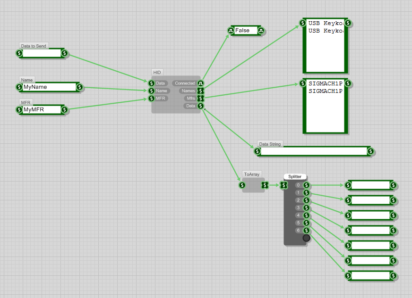Select the Names array output pin on HID

tap(200, 91)
